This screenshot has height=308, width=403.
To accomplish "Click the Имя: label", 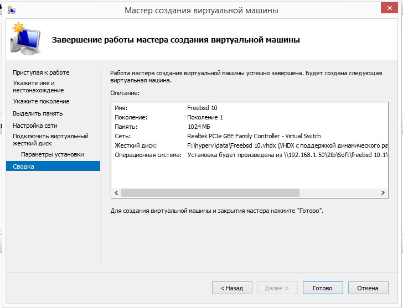I will tap(121, 108).
